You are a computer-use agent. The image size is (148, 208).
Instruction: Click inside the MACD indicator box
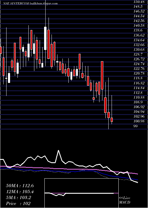pyautogui.click(x=81, y=193)
